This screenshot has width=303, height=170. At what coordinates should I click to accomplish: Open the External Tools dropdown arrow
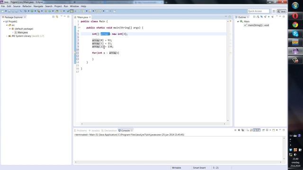point(42,11)
